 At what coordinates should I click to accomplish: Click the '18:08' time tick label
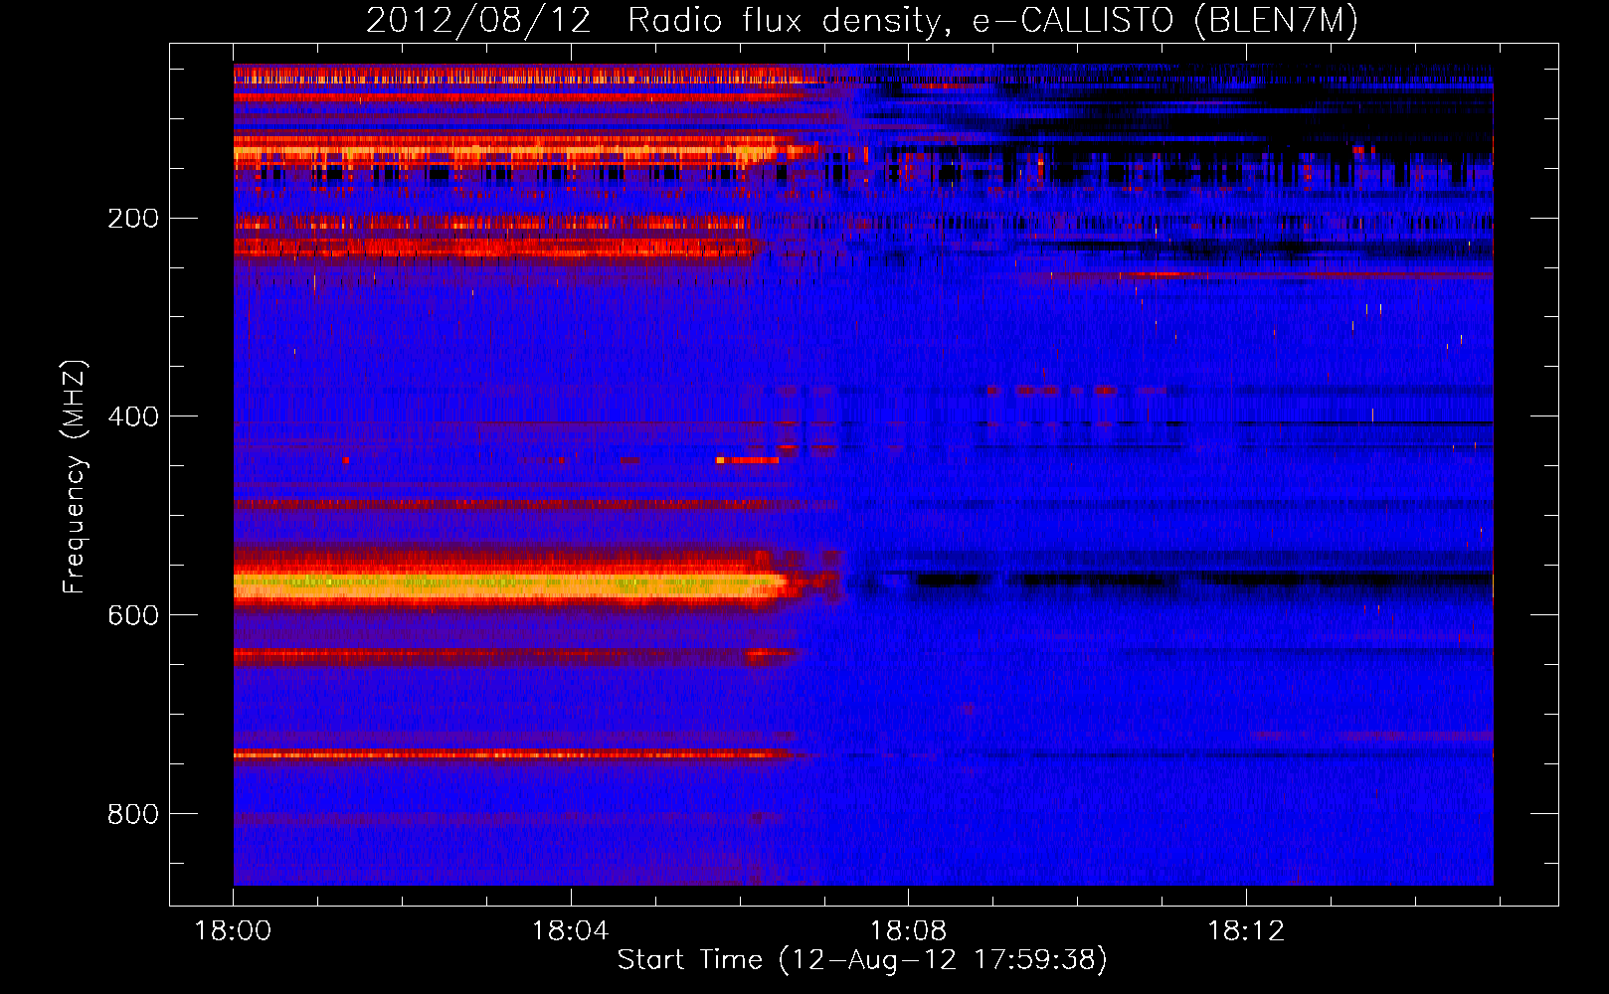click(908, 931)
